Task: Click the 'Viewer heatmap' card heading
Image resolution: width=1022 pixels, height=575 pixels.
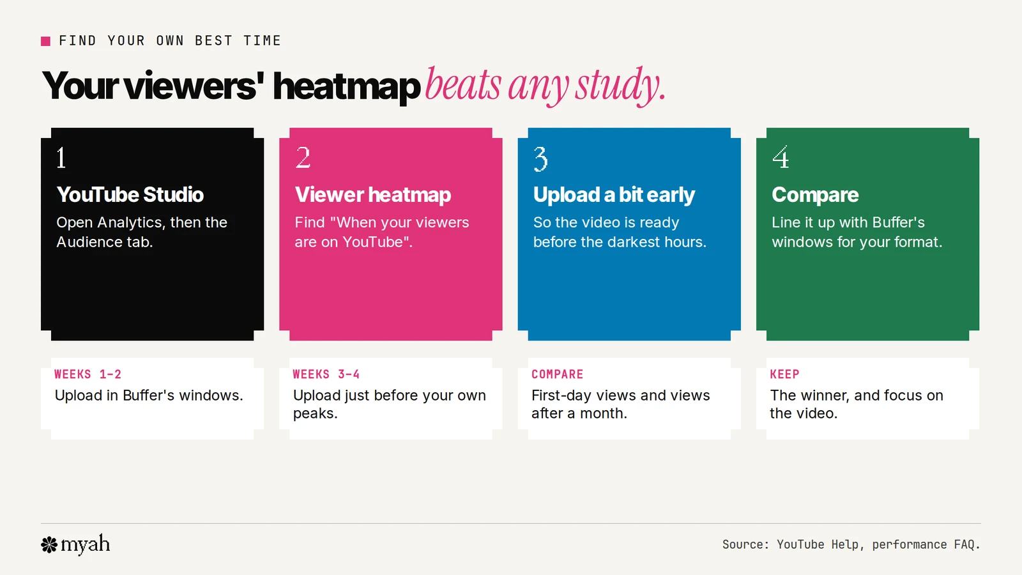Action: (x=373, y=194)
